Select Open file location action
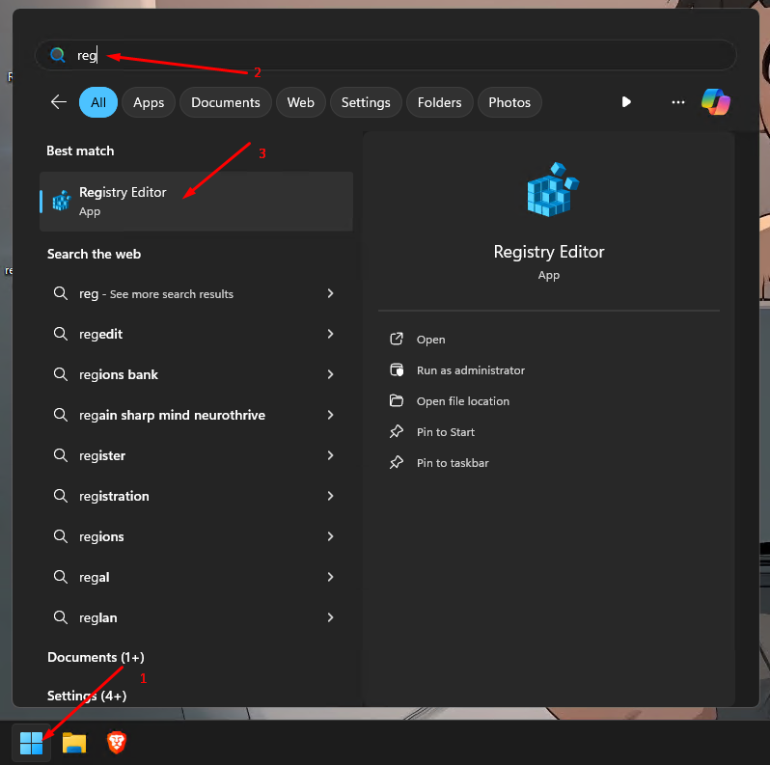 [462, 401]
